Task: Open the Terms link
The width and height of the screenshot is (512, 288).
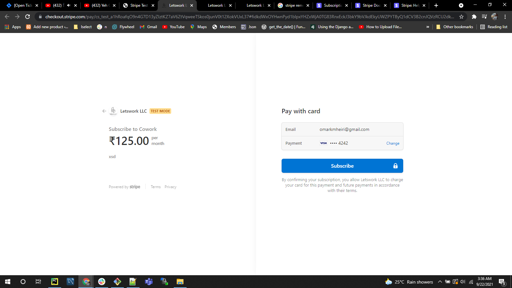Action: pyautogui.click(x=156, y=187)
